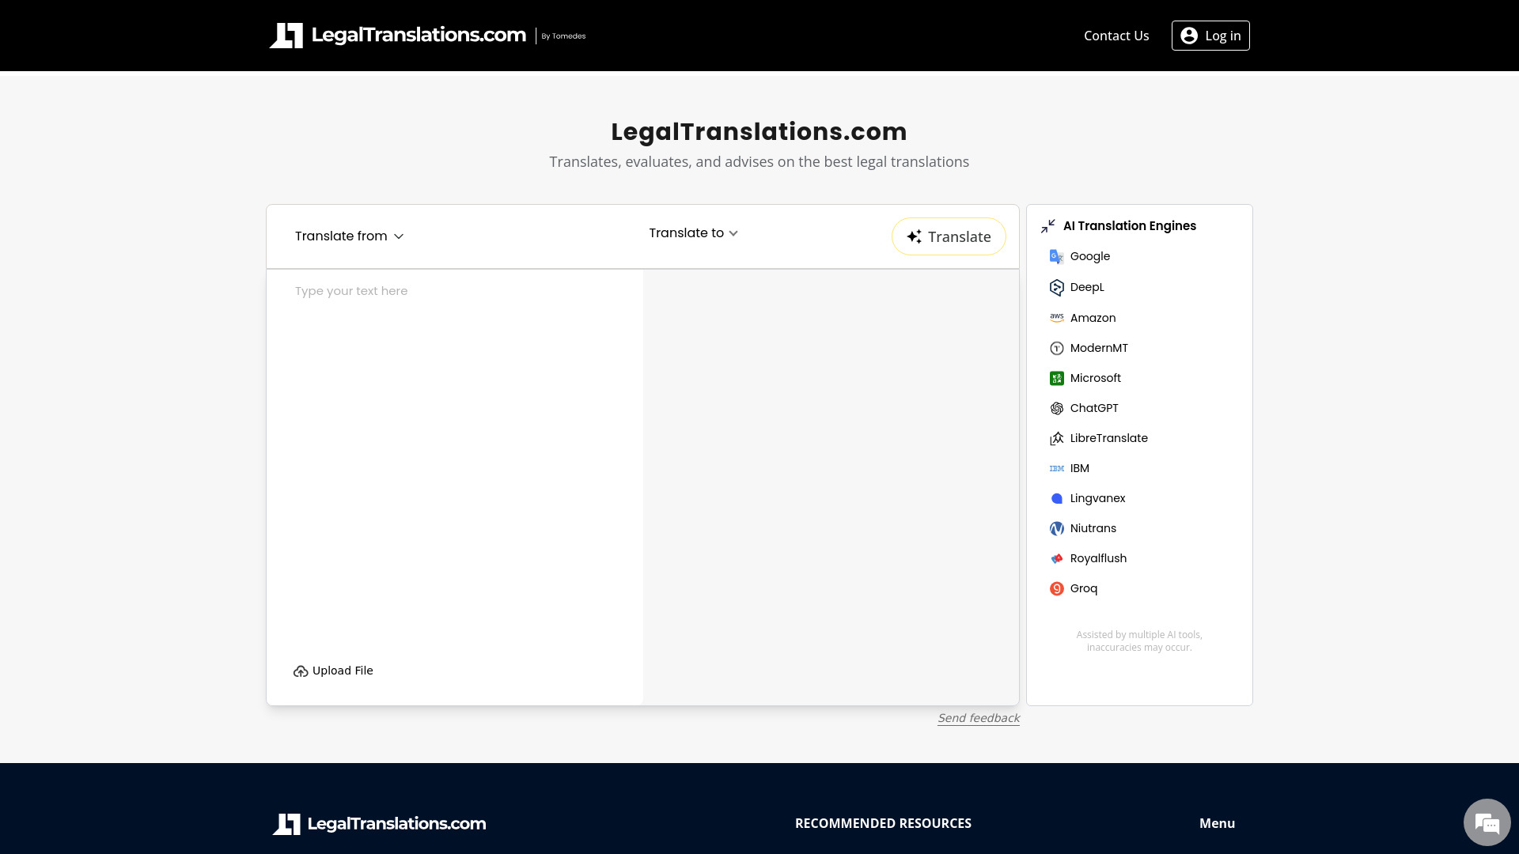This screenshot has height=854, width=1519.
Task: Open the chat support widget
Action: coord(1487,822)
